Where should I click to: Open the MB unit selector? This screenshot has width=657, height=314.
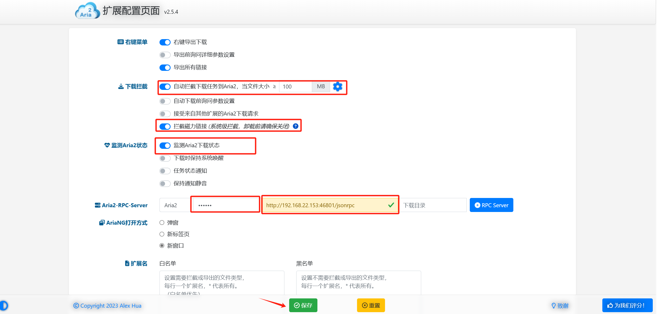point(321,86)
